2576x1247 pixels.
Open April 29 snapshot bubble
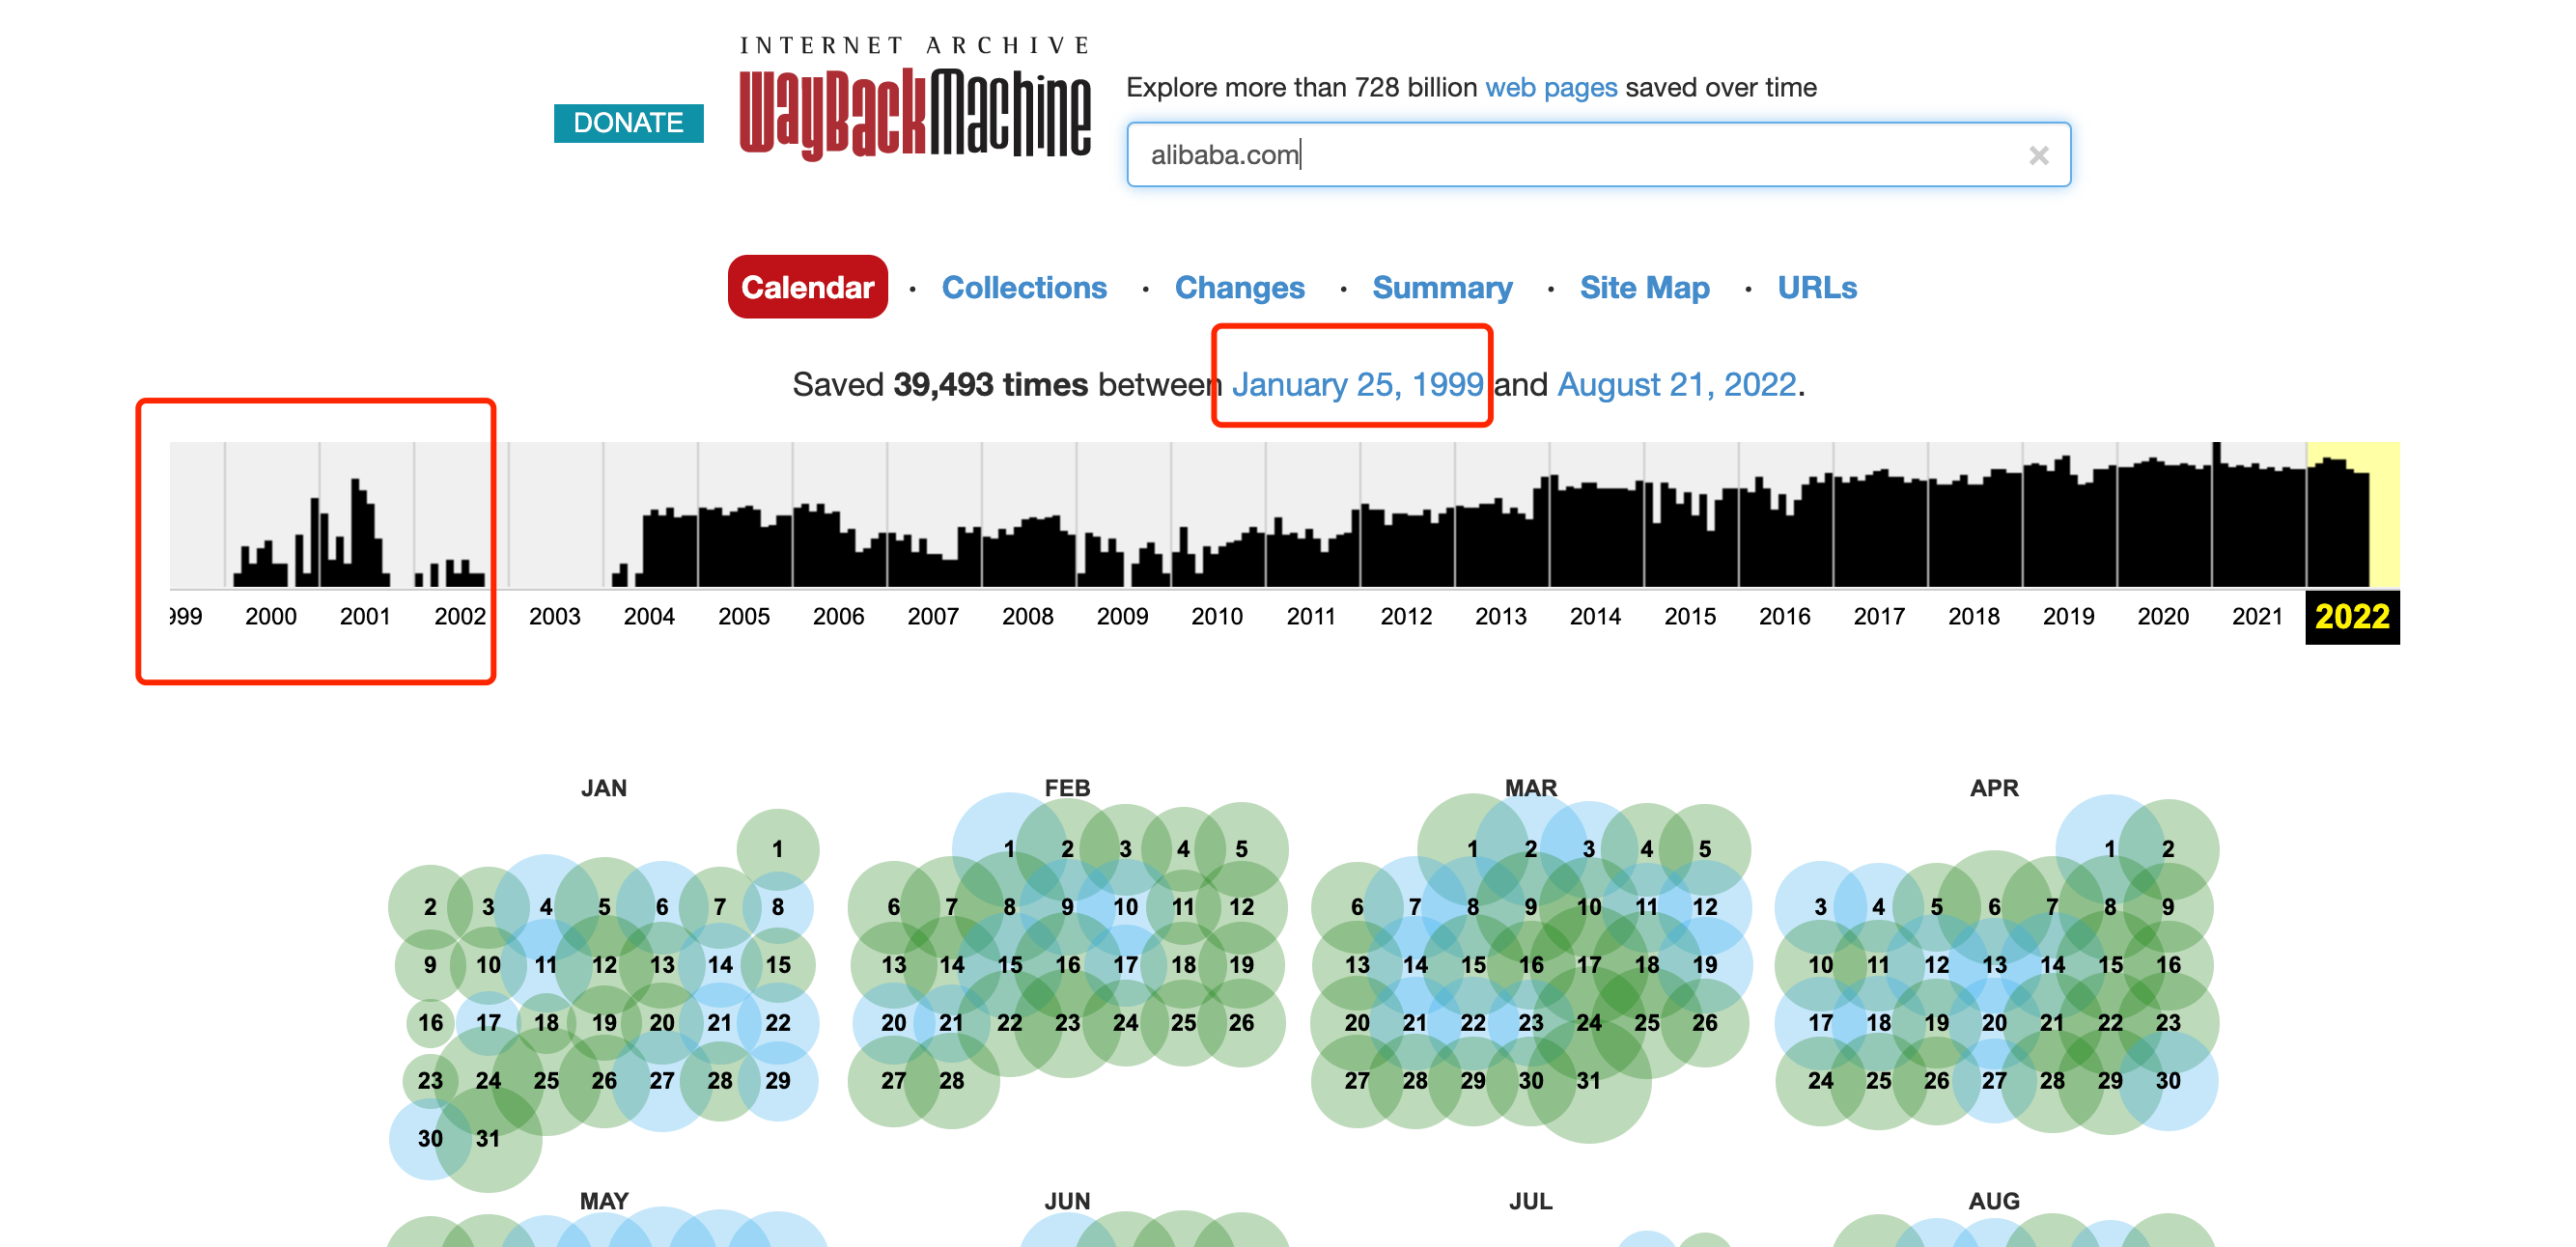(x=2109, y=1081)
